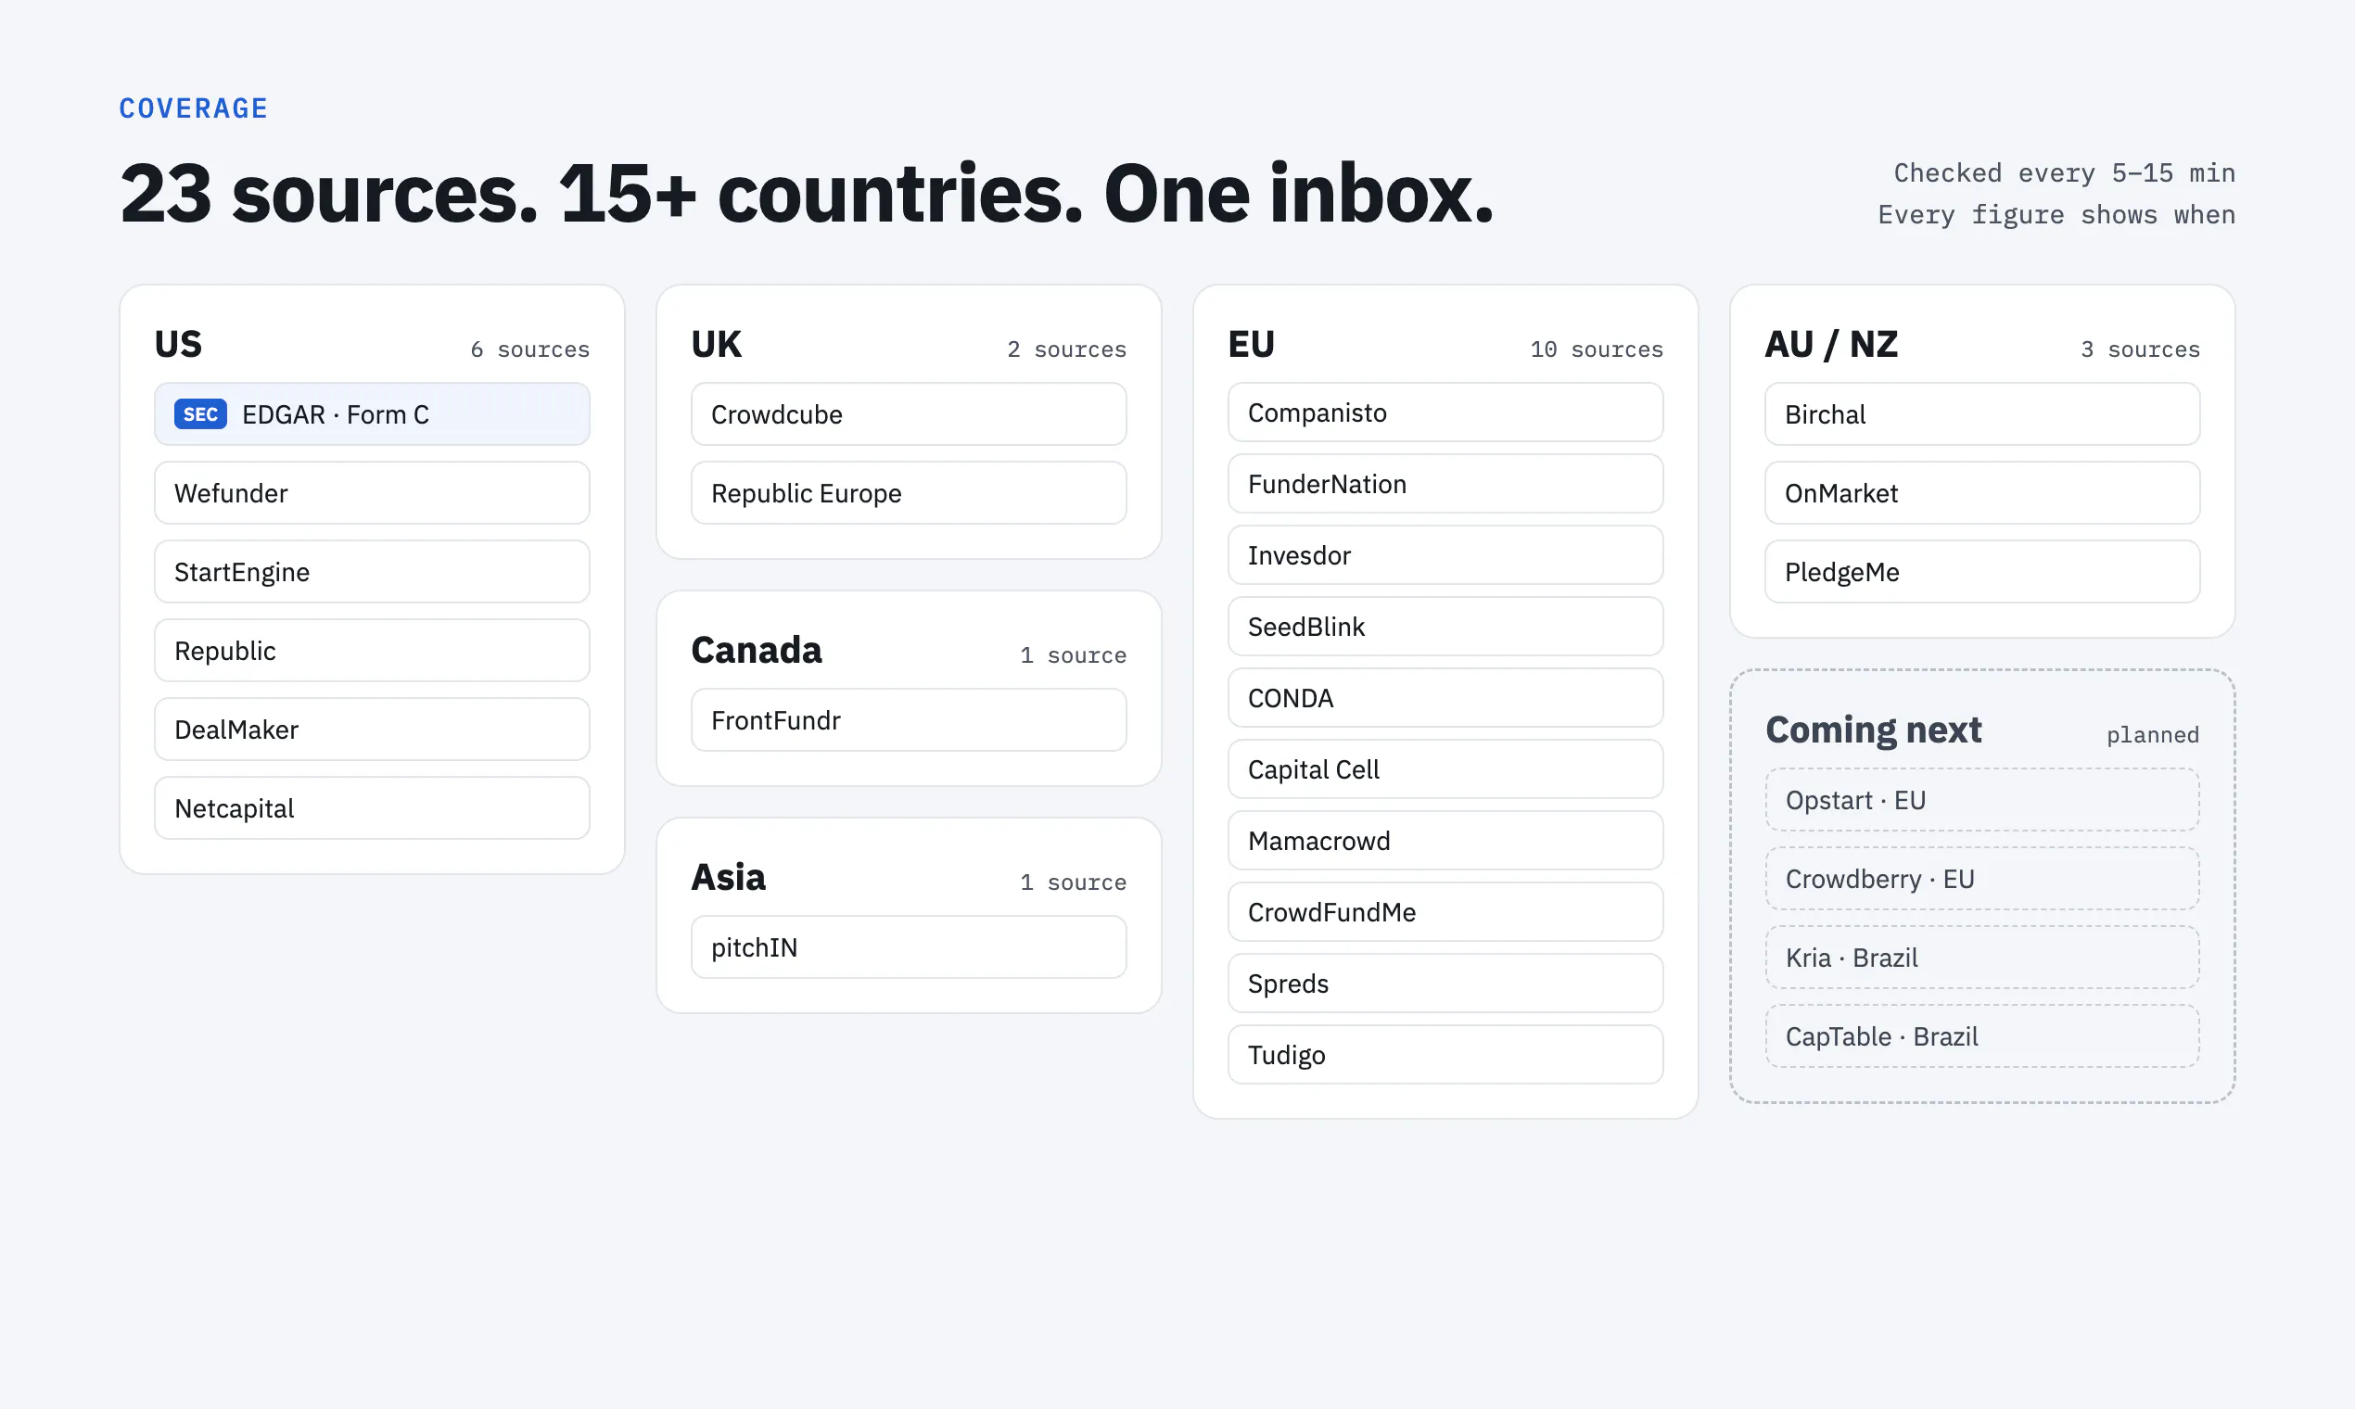Select Birchal in AU / NZ card
The width and height of the screenshot is (2355, 1409).
coord(1981,414)
